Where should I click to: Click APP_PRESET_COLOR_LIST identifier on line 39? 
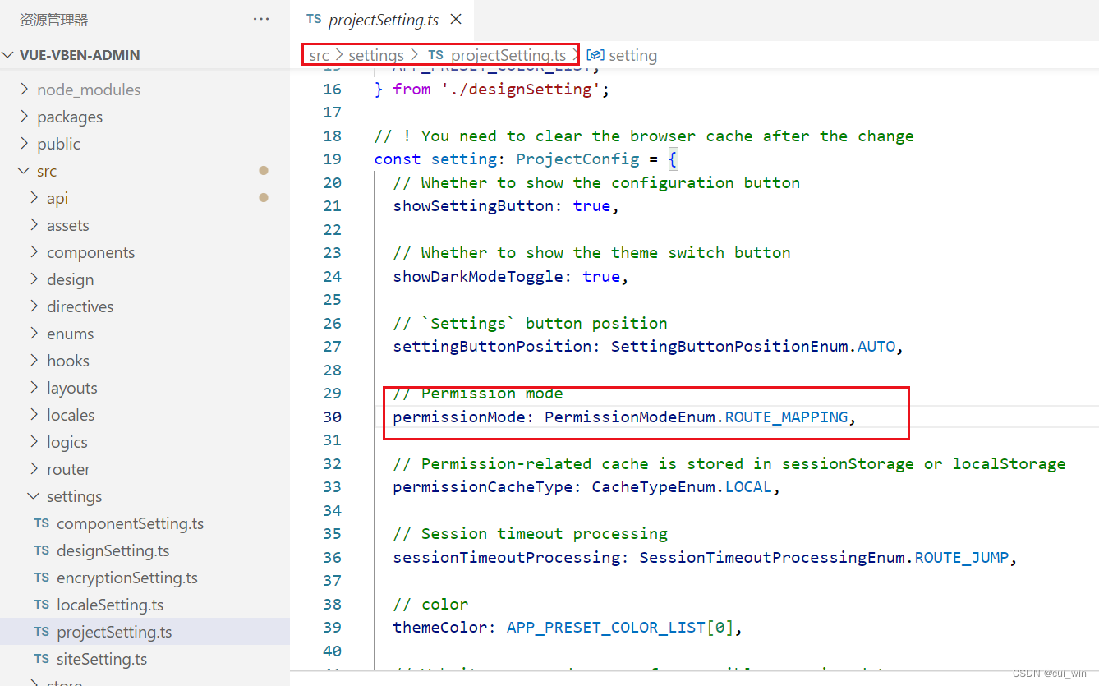tap(606, 627)
